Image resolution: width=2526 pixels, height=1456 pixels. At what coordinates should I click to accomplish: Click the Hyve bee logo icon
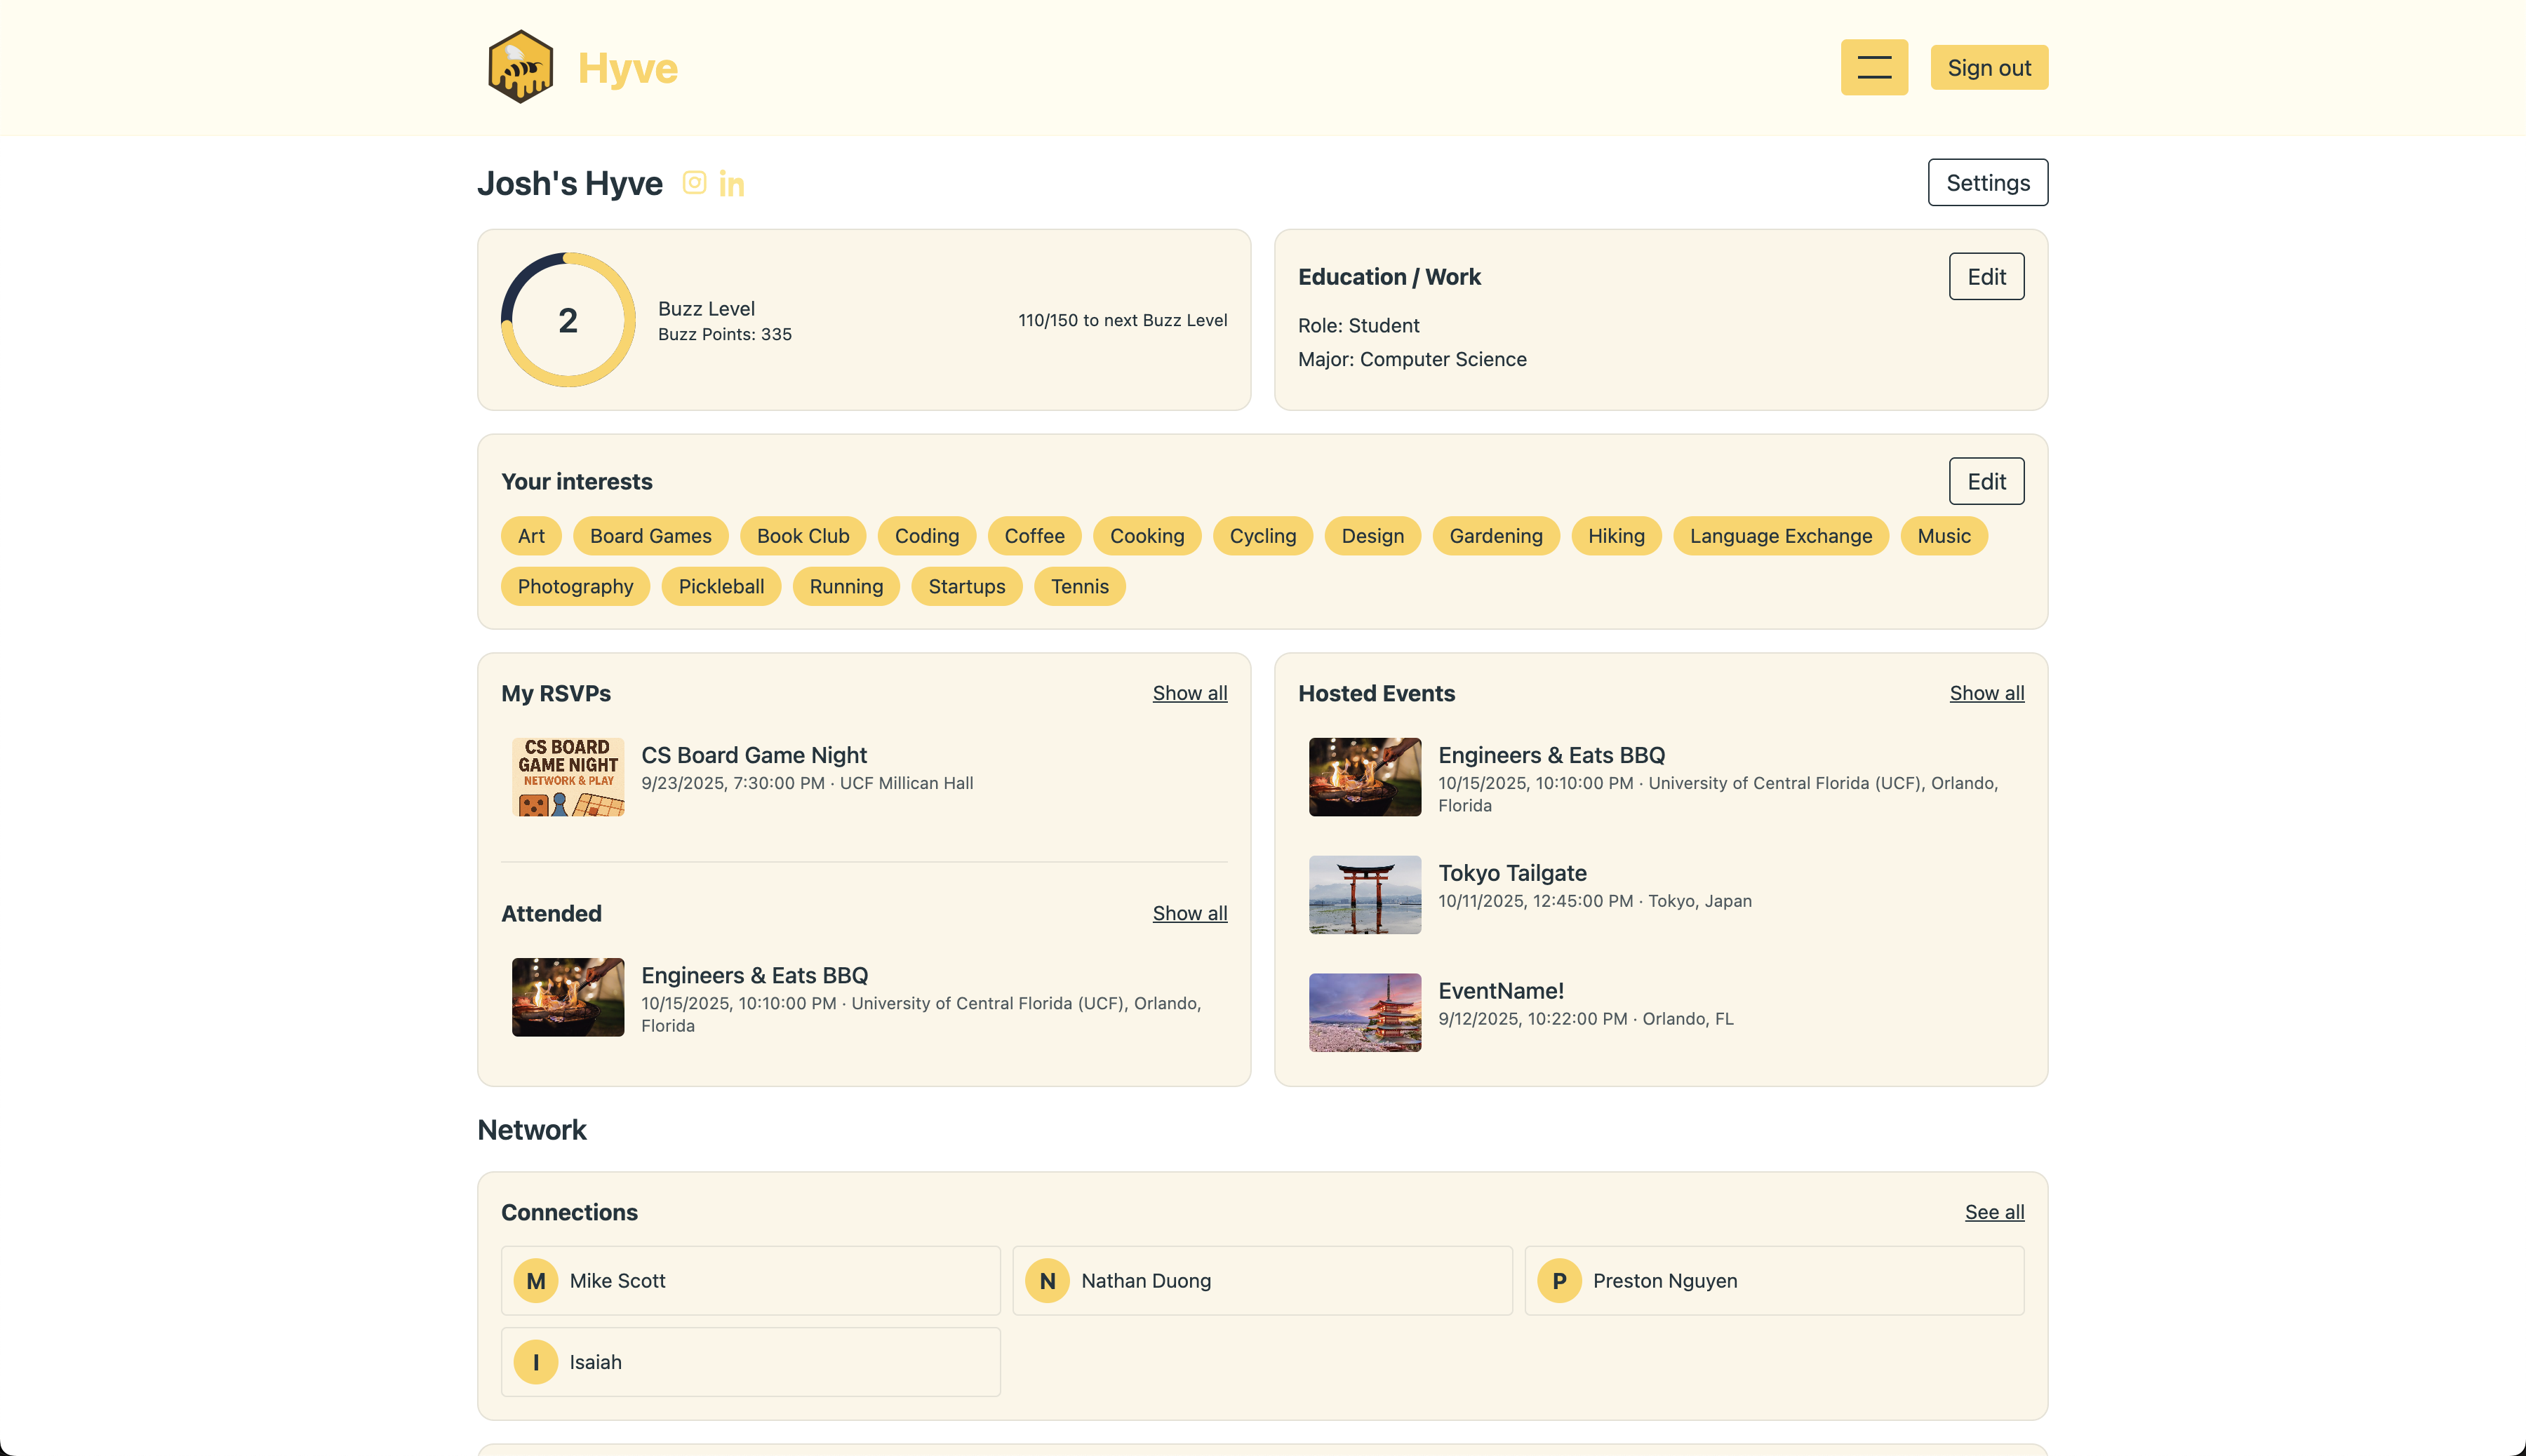point(520,67)
